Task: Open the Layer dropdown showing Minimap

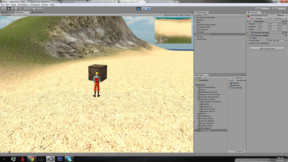Action: 280,18
